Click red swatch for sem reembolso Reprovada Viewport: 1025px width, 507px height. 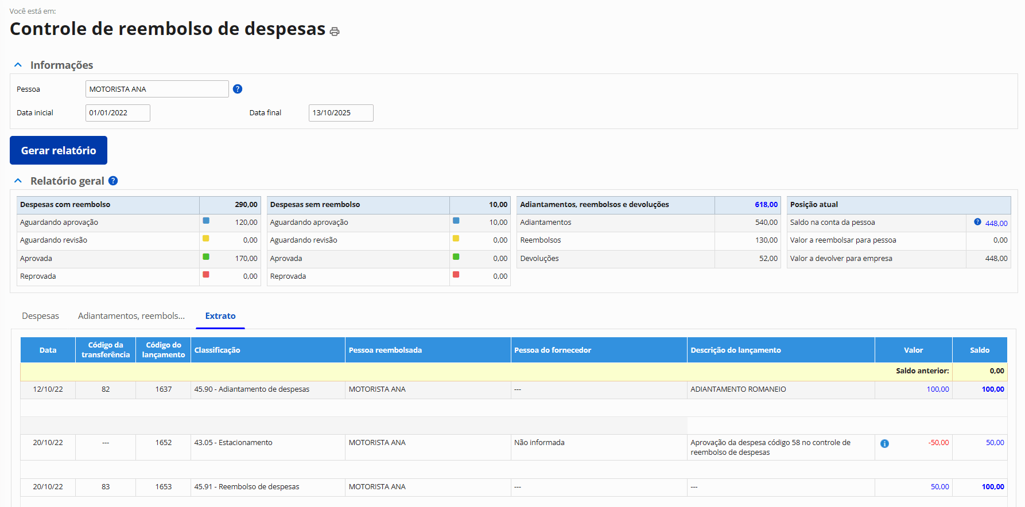[x=456, y=275]
